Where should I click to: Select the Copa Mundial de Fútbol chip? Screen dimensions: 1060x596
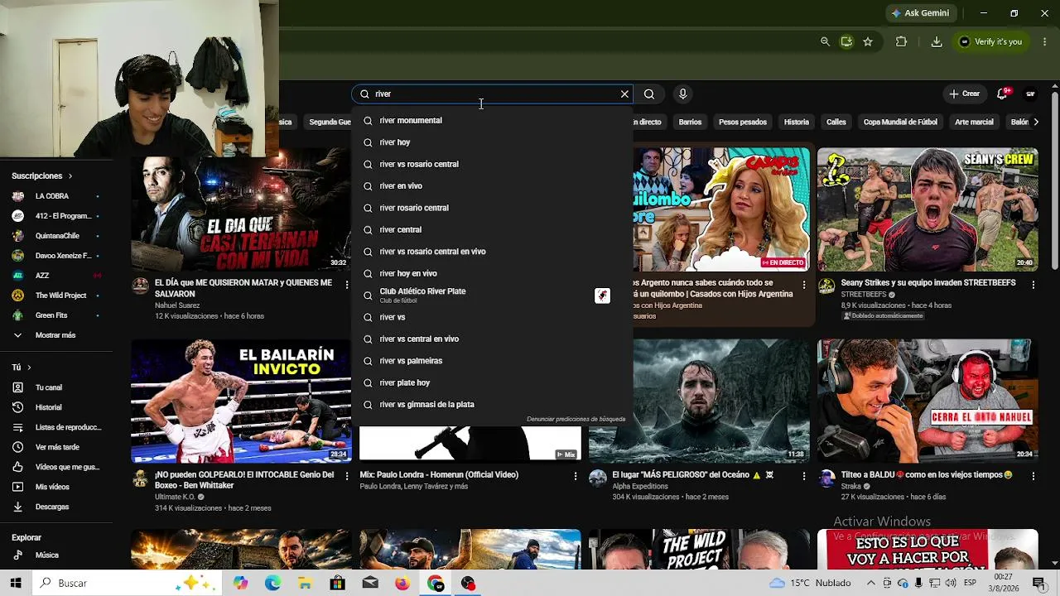pyautogui.click(x=900, y=123)
